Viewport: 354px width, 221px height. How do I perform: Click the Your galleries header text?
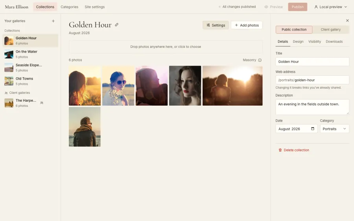click(15, 21)
